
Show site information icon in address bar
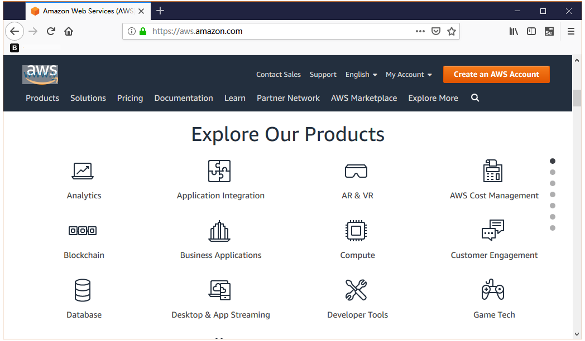click(x=131, y=31)
